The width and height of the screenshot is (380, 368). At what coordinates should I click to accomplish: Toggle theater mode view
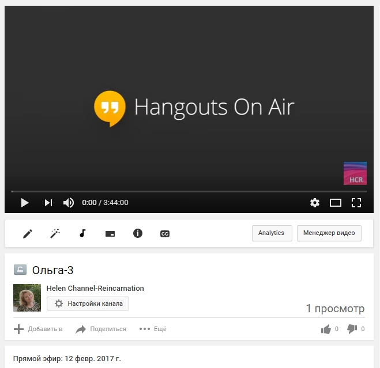click(x=336, y=203)
